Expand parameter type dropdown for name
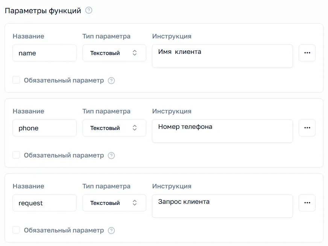Image resolution: width=328 pixels, height=246 pixels. tap(114, 53)
